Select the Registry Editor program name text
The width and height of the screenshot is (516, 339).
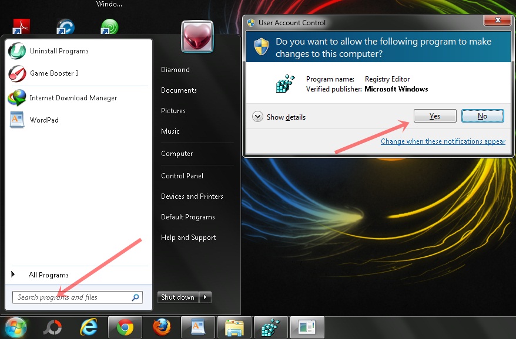387,79
